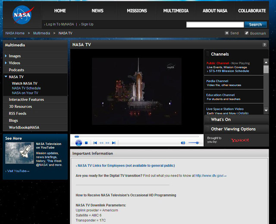Open the MULTIMEDIA navigation item
The image size is (276, 224).
tap(176, 11)
